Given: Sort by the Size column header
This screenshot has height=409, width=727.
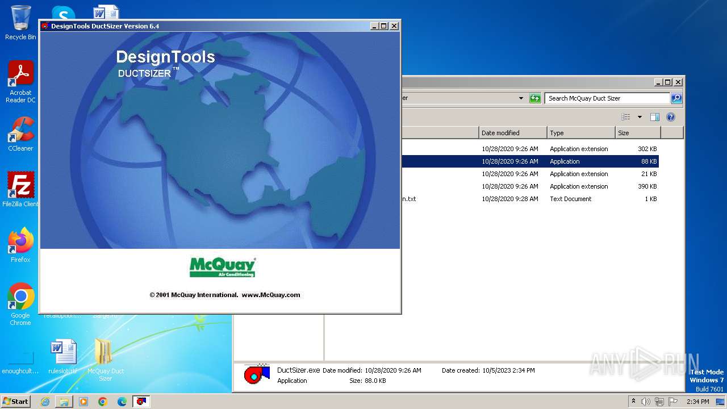Looking at the screenshot, I should tap(638, 133).
